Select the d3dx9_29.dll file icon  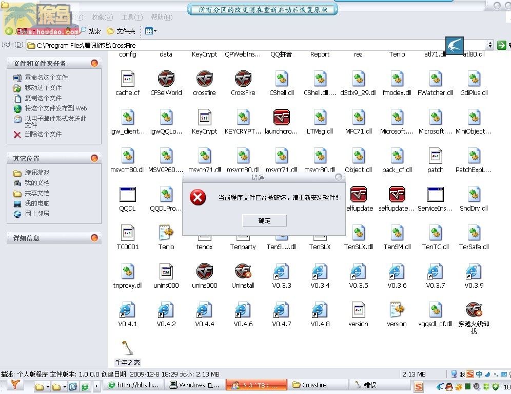(x=359, y=79)
